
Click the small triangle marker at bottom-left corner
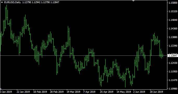(1, 89)
